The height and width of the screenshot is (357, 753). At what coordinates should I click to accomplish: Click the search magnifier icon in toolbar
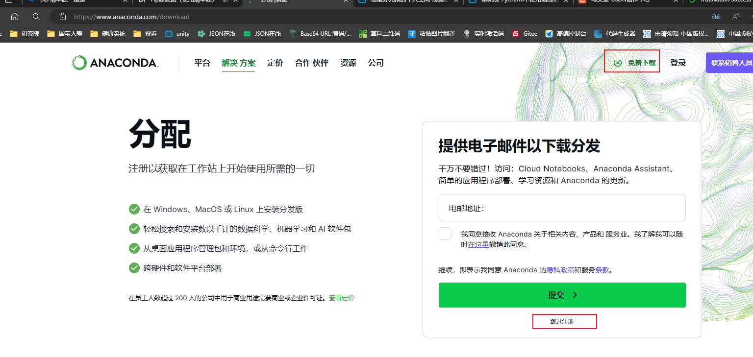[x=36, y=17]
